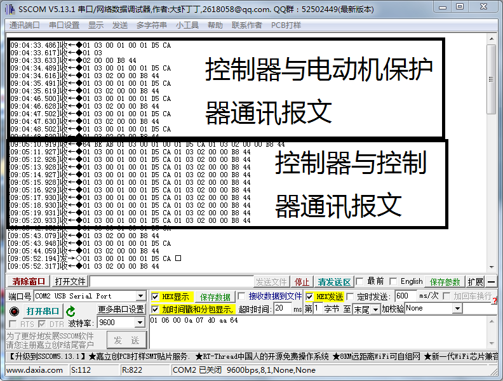Click the scrolling advertisement ticker bar
The height and width of the screenshot is (381, 503).
click(251, 356)
